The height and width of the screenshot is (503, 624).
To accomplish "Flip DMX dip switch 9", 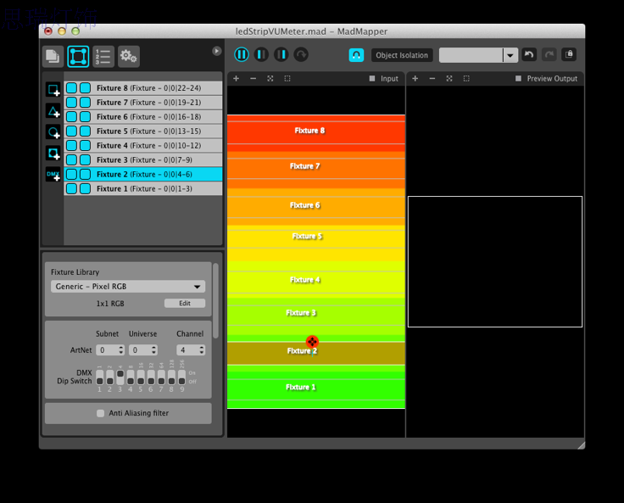I will pos(182,377).
